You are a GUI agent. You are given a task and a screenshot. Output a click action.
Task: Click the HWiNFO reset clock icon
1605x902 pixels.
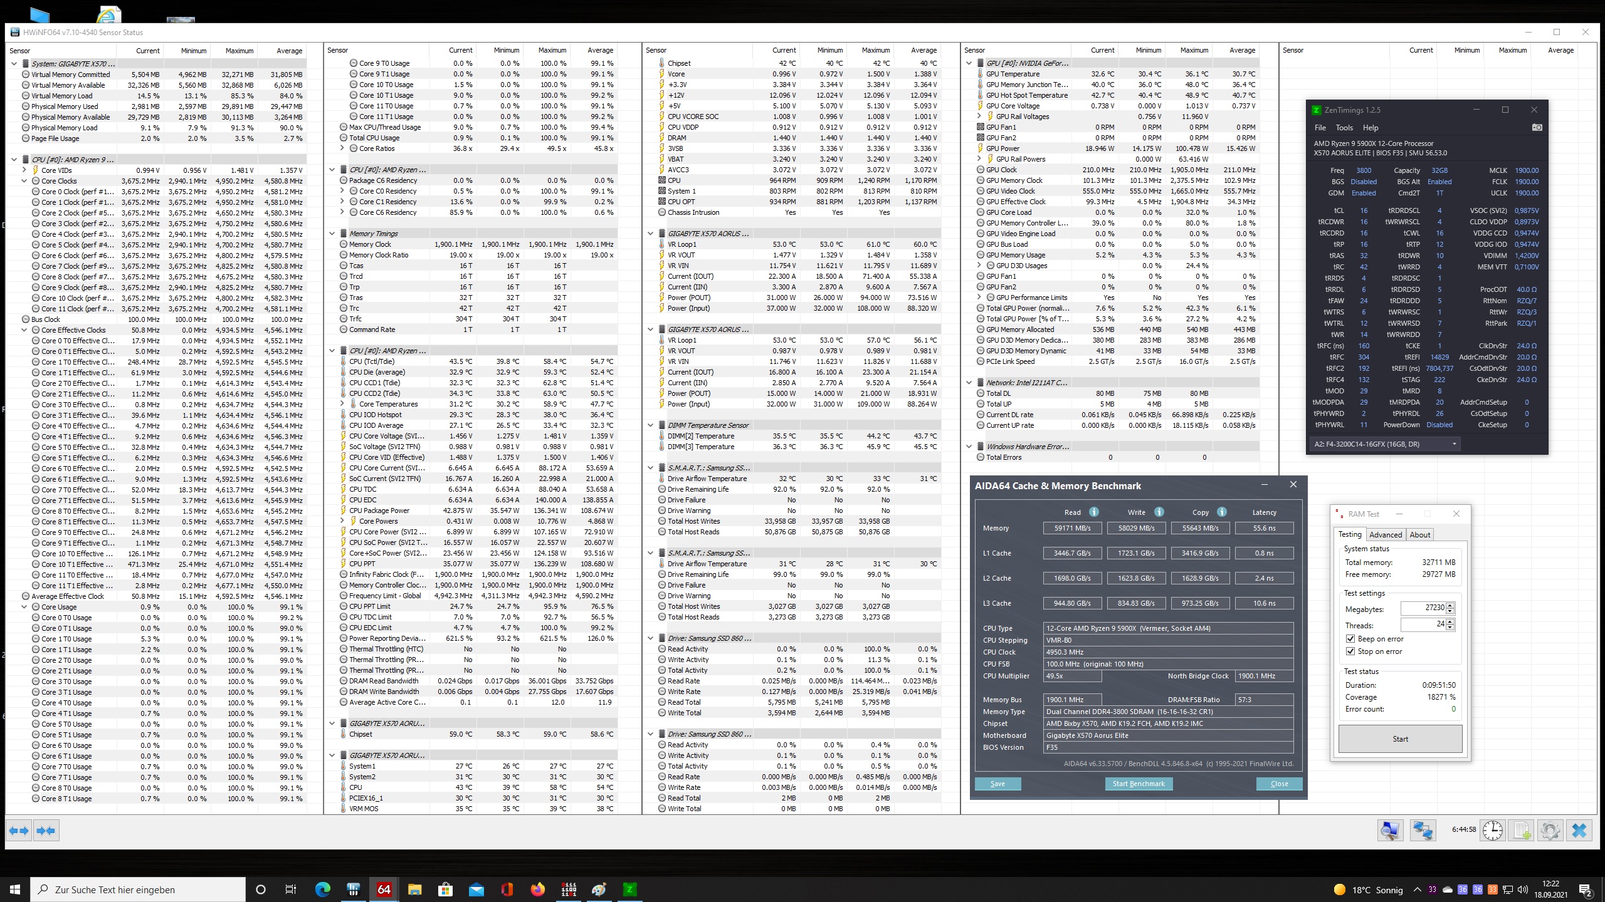click(1493, 831)
